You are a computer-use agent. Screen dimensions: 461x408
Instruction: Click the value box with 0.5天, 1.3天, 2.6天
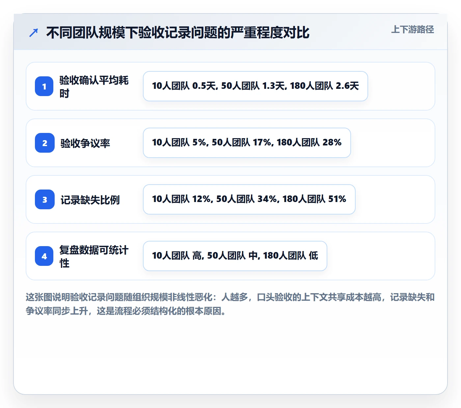click(256, 86)
